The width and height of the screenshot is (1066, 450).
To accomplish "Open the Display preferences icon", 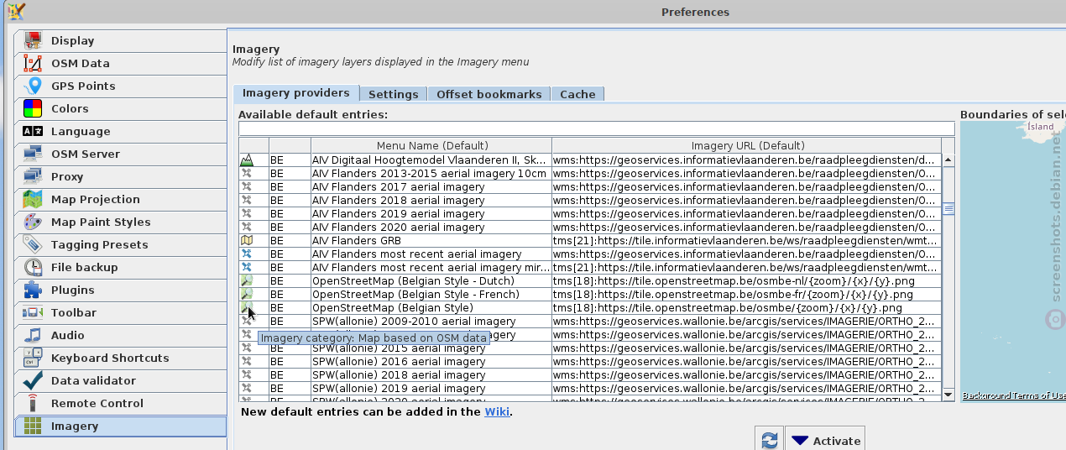I will pyautogui.click(x=33, y=40).
